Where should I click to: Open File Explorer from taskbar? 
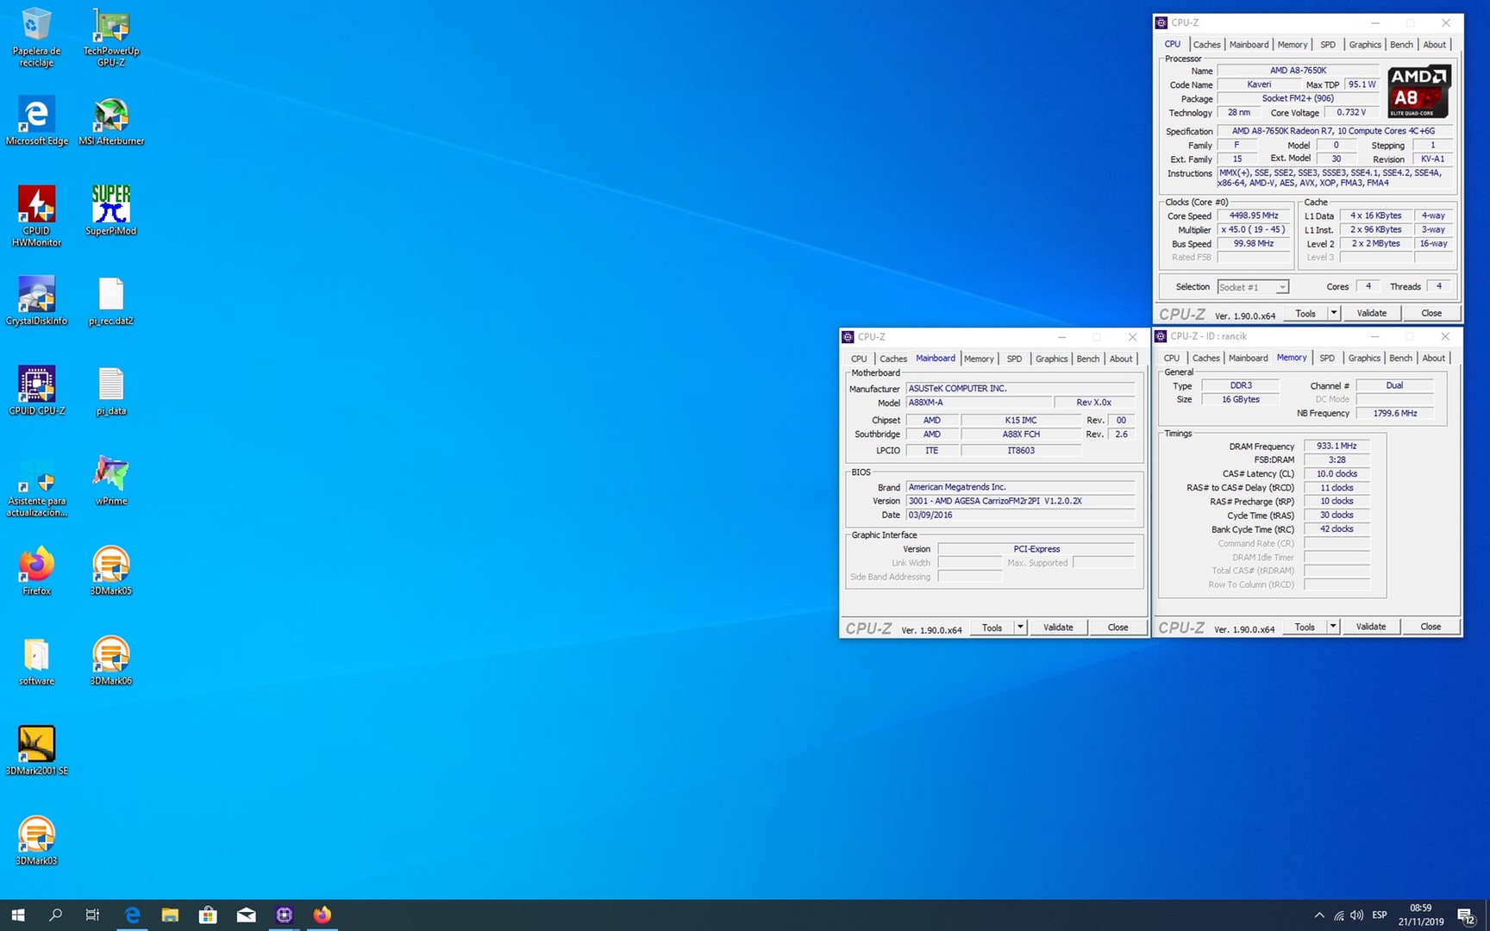click(x=170, y=915)
